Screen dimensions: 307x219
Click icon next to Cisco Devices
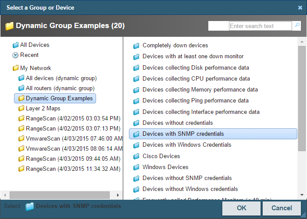pos(136,156)
